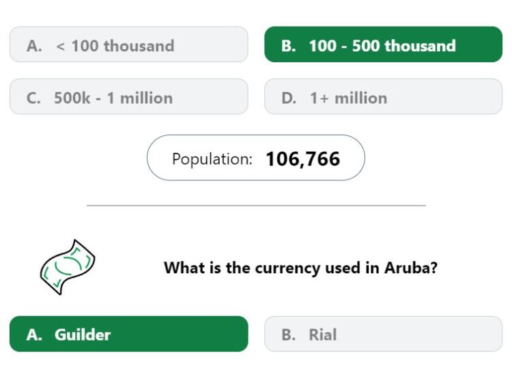Select the Rial answer option
Image resolution: width=512 pixels, height=366 pixels.
click(x=384, y=334)
